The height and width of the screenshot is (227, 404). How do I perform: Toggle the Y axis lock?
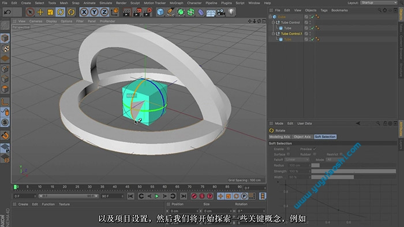(94, 12)
